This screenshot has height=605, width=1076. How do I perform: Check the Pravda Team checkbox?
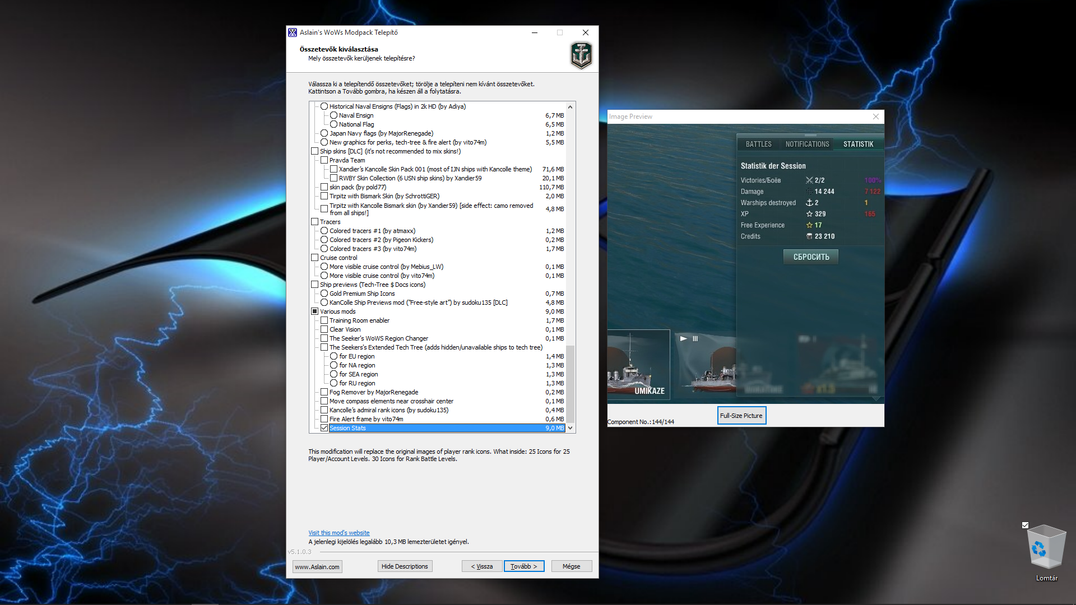[x=324, y=160]
